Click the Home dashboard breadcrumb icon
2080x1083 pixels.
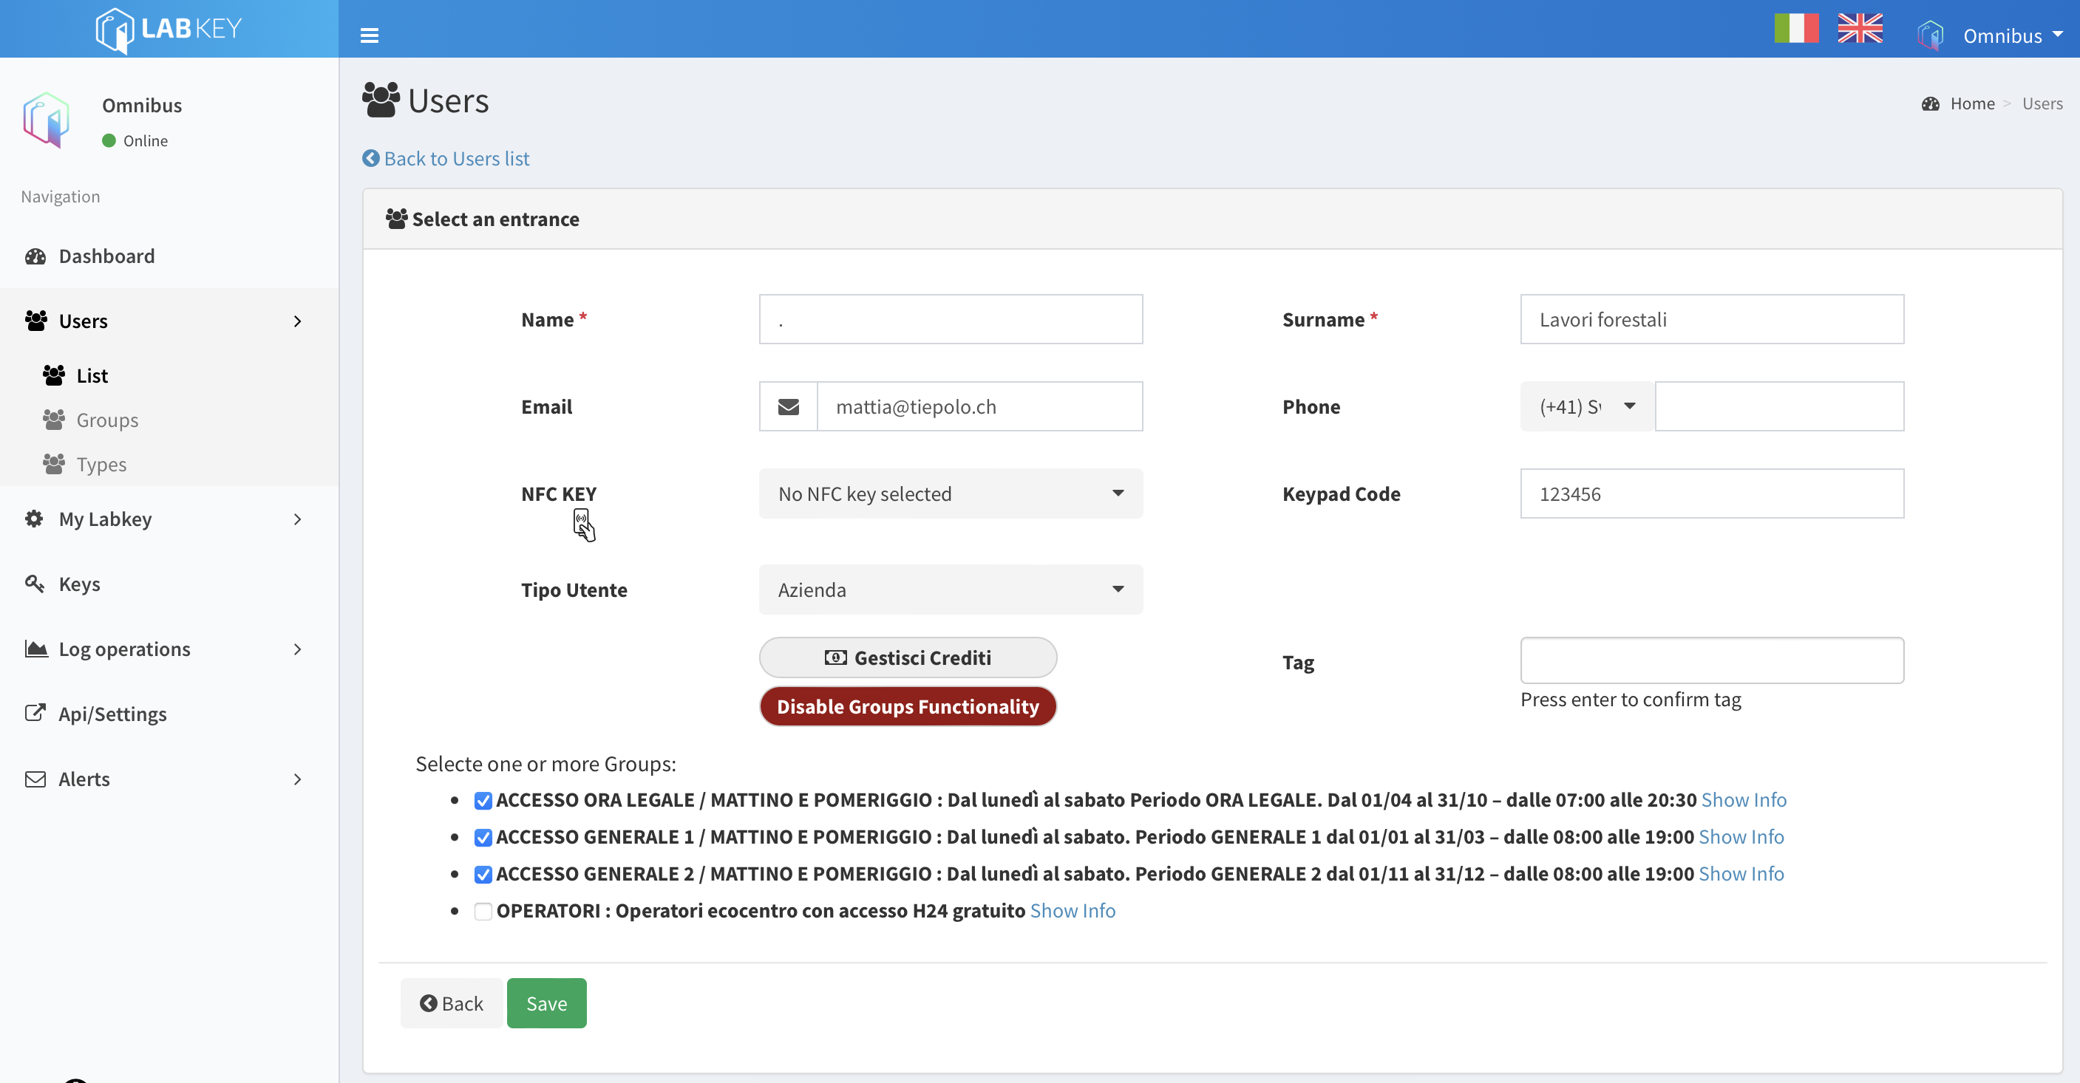(x=1930, y=104)
